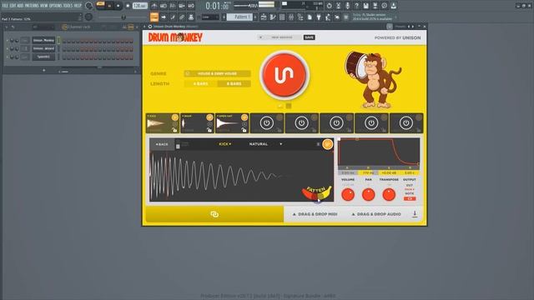Click the link chain toolbar icon

pos(182,17)
